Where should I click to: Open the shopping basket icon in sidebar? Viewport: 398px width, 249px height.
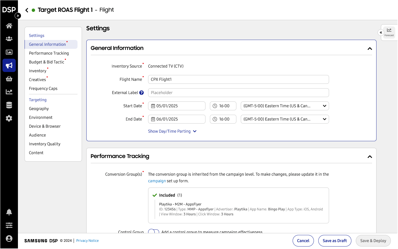point(9,79)
